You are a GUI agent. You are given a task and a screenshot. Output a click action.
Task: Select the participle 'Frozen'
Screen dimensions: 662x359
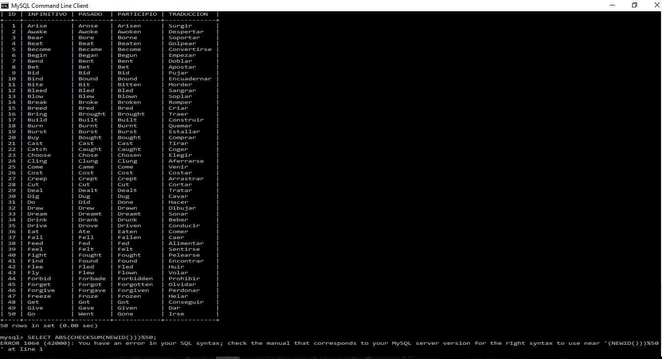pyautogui.click(x=129, y=296)
